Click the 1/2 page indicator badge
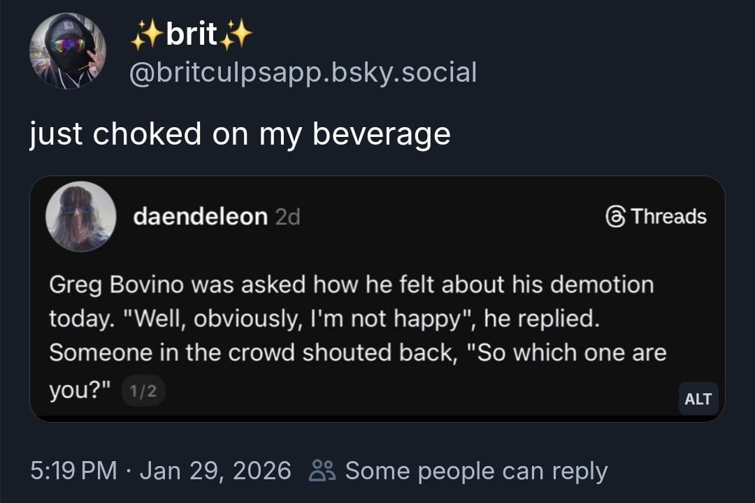 [x=143, y=392]
